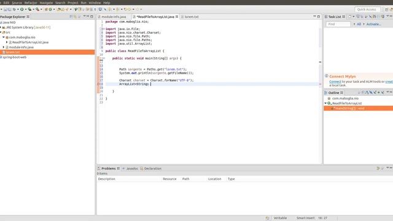Select spring-boot-web project
The width and height of the screenshot is (393, 221).
coord(14,57)
